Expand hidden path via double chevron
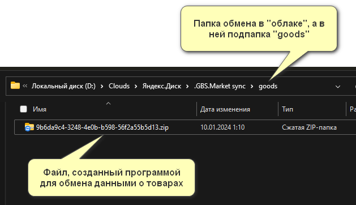Image resolution: width=356 pixels, height=205 pixels. point(25,86)
